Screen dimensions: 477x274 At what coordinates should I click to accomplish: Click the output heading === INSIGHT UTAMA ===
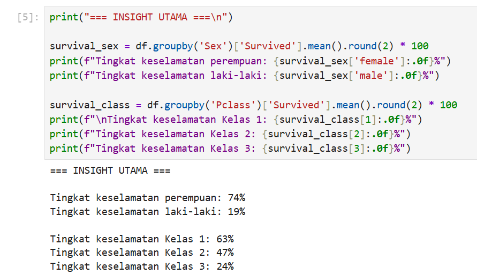pos(110,171)
